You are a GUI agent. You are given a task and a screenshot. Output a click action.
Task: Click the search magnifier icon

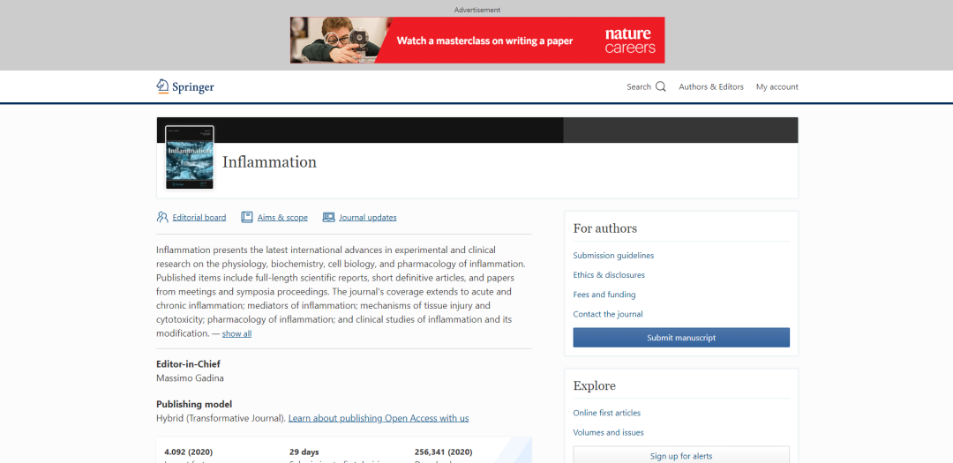coord(661,86)
